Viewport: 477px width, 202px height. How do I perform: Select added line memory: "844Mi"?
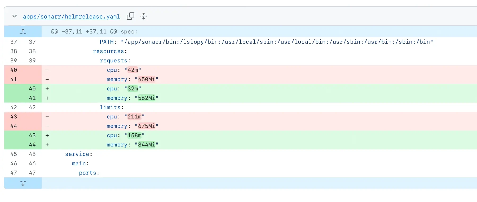[x=132, y=145]
